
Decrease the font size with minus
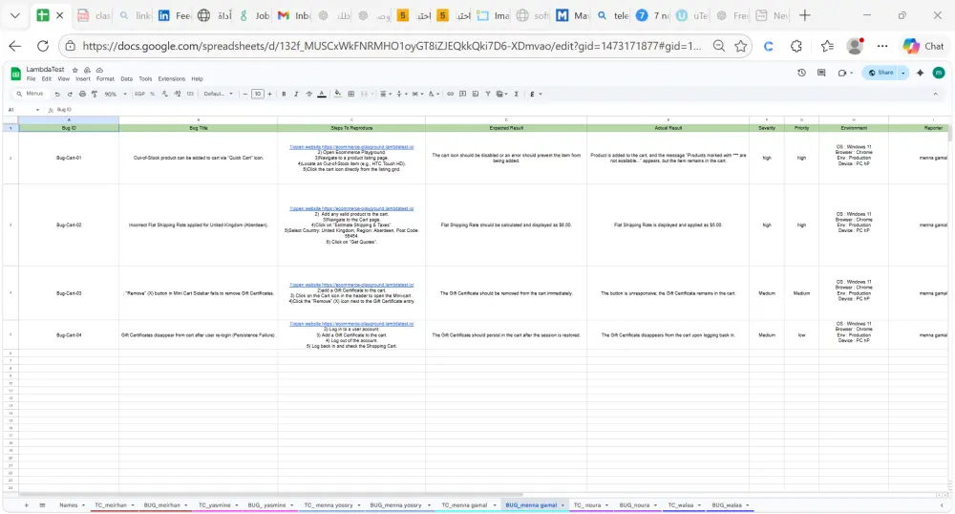click(x=244, y=95)
